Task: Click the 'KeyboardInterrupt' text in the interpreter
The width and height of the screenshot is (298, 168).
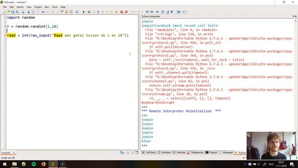Action: (x=158, y=103)
